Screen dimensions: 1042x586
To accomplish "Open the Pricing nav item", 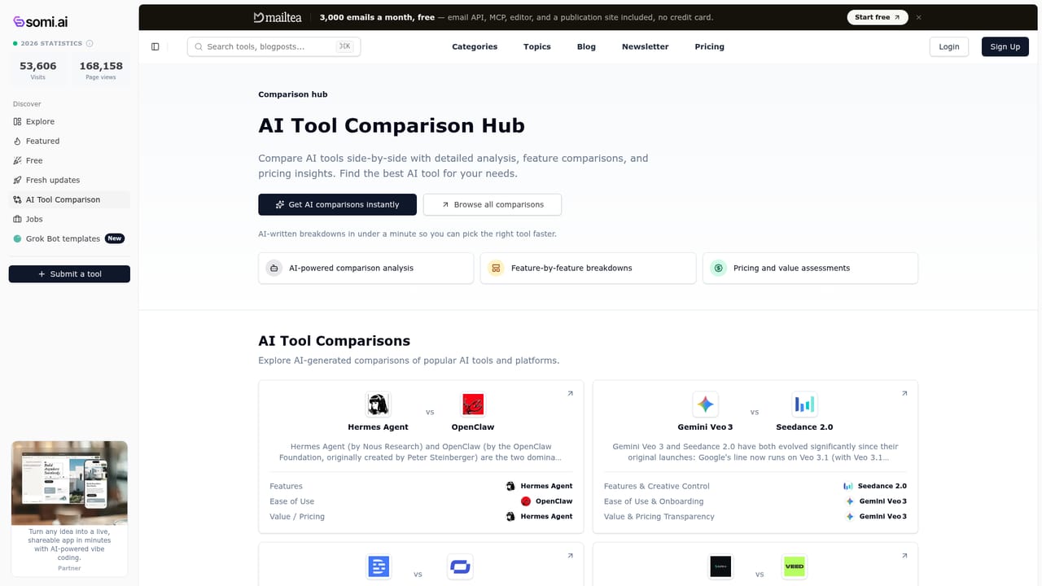I will [709, 46].
